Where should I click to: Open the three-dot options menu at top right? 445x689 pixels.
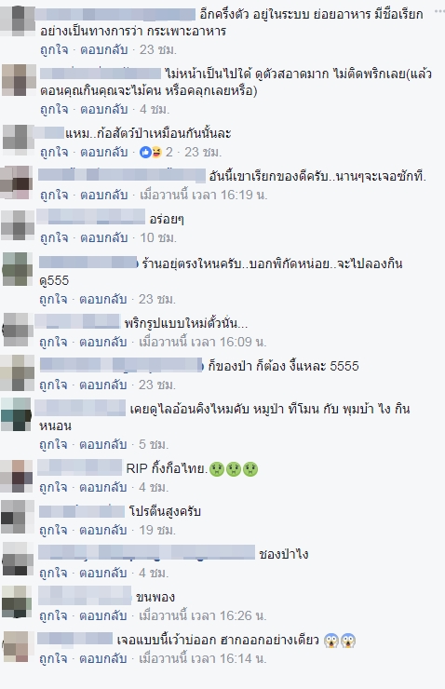439,11
